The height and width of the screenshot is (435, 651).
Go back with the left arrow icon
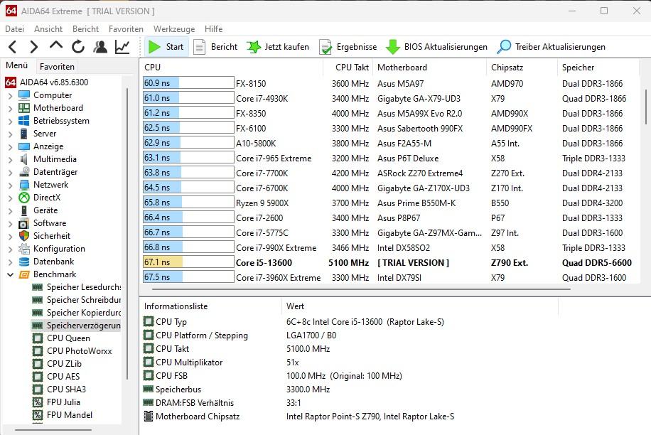[x=13, y=47]
